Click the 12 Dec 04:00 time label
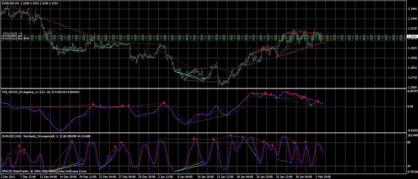The image size is (418, 179). pyautogui.click(x=49, y=177)
